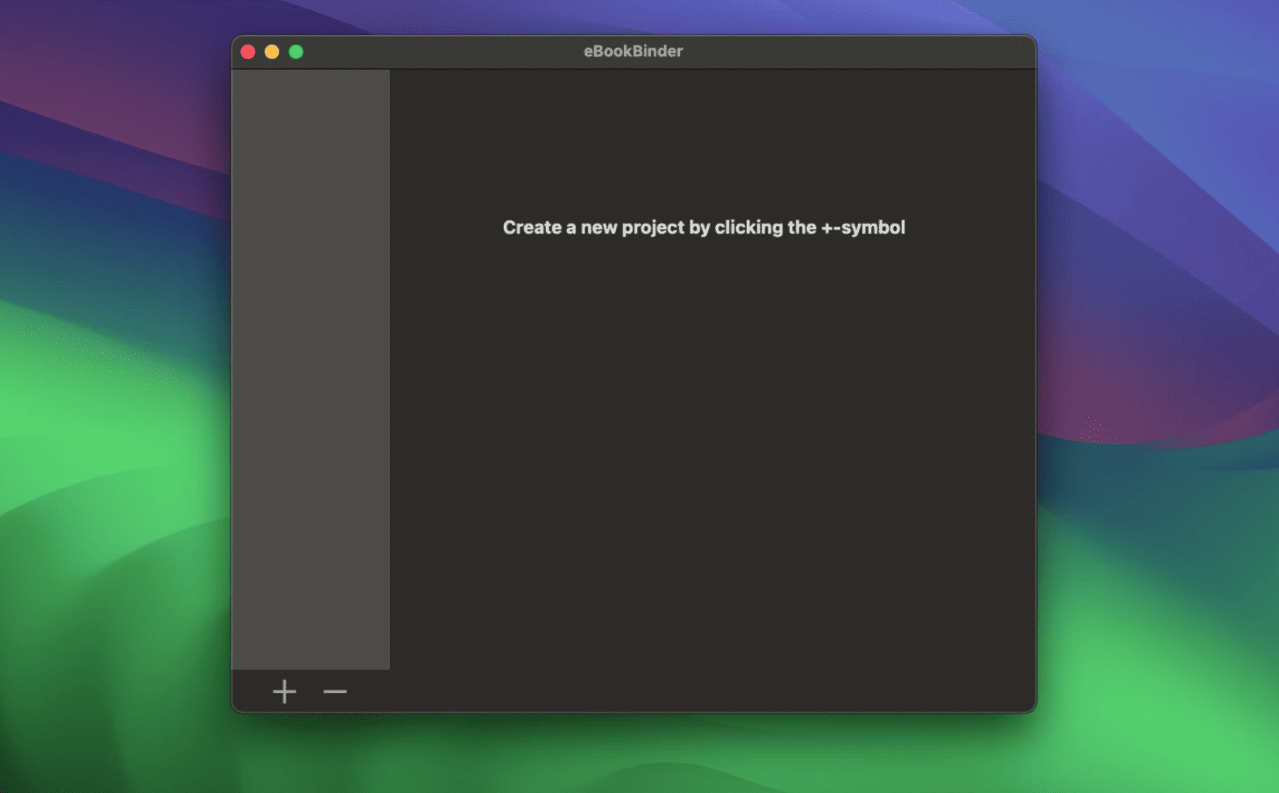Close the eBookBinder window
This screenshot has height=793, width=1279.
(248, 52)
